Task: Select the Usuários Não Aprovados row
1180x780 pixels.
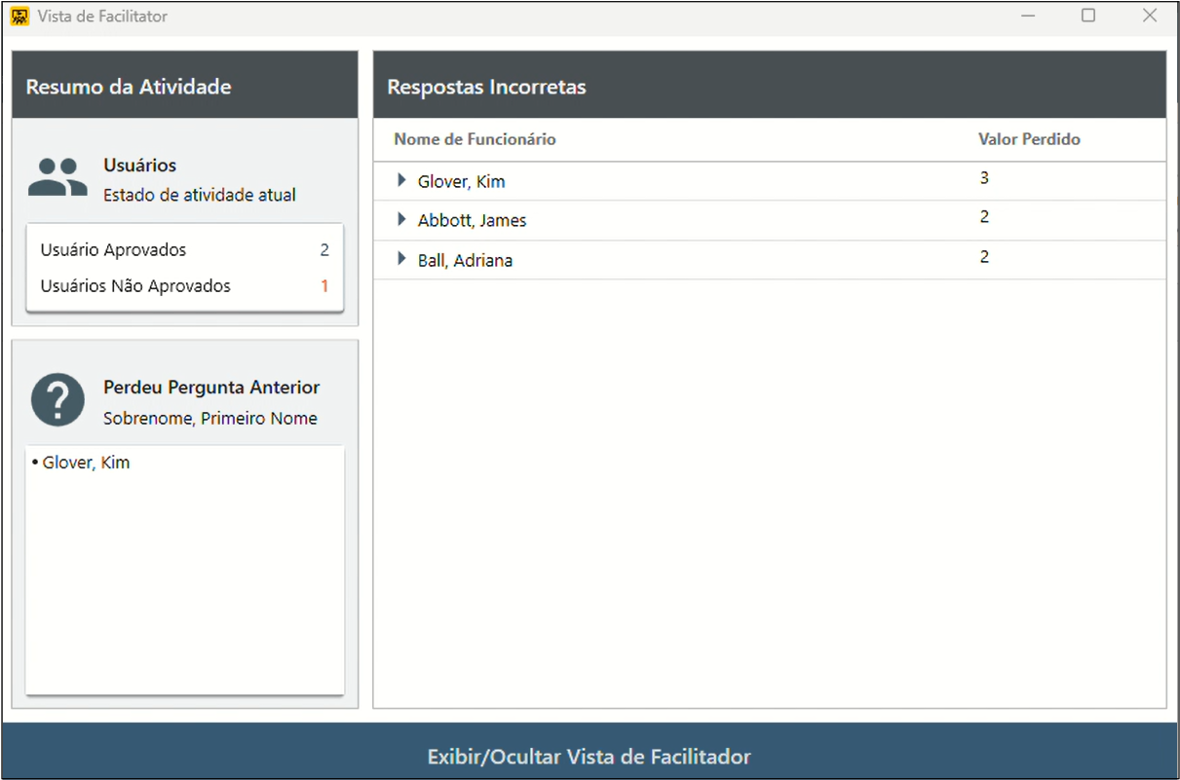Action: pyautogui.click(x=184, y=286)
